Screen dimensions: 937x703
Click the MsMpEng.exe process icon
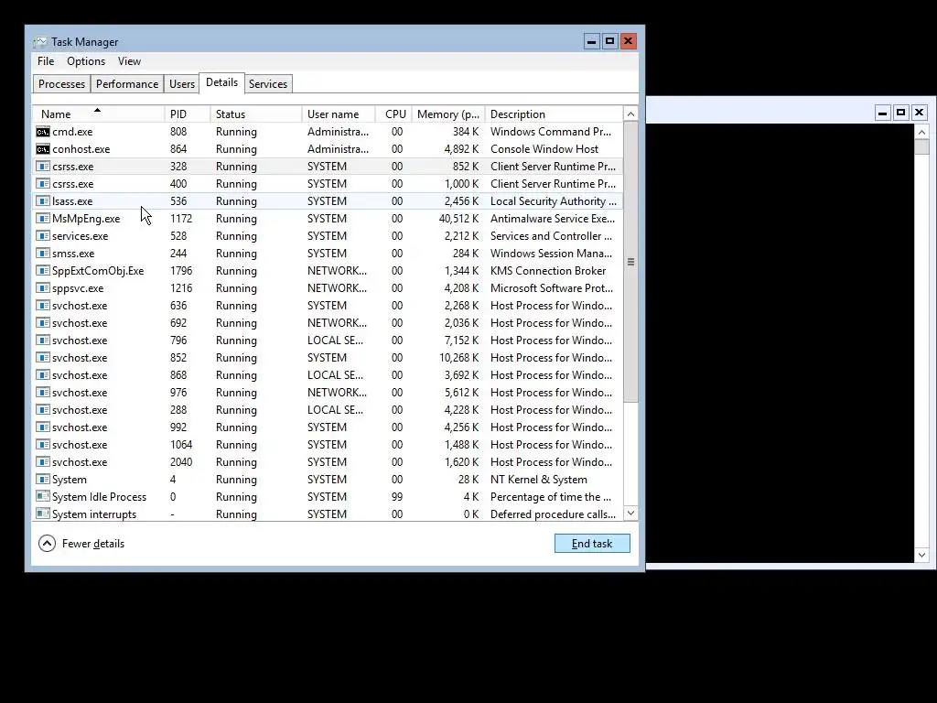(x=42, y=218)
